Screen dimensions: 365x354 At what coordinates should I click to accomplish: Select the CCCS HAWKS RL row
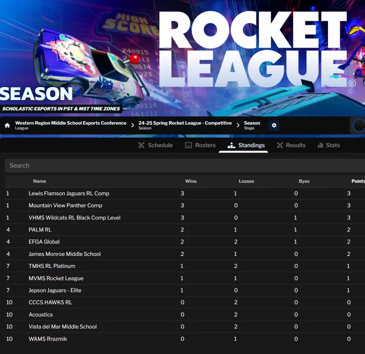point(185,302)
